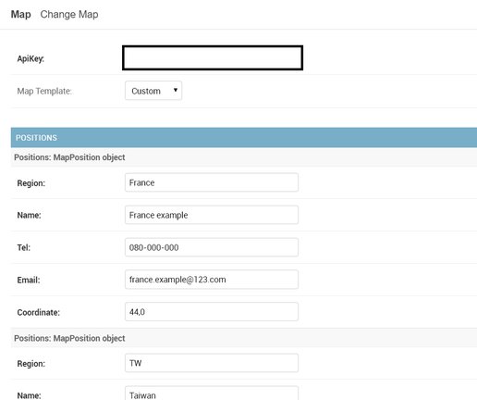Click the Email field france.example@123.com
477x400 pixels.
tap(212, 280)
